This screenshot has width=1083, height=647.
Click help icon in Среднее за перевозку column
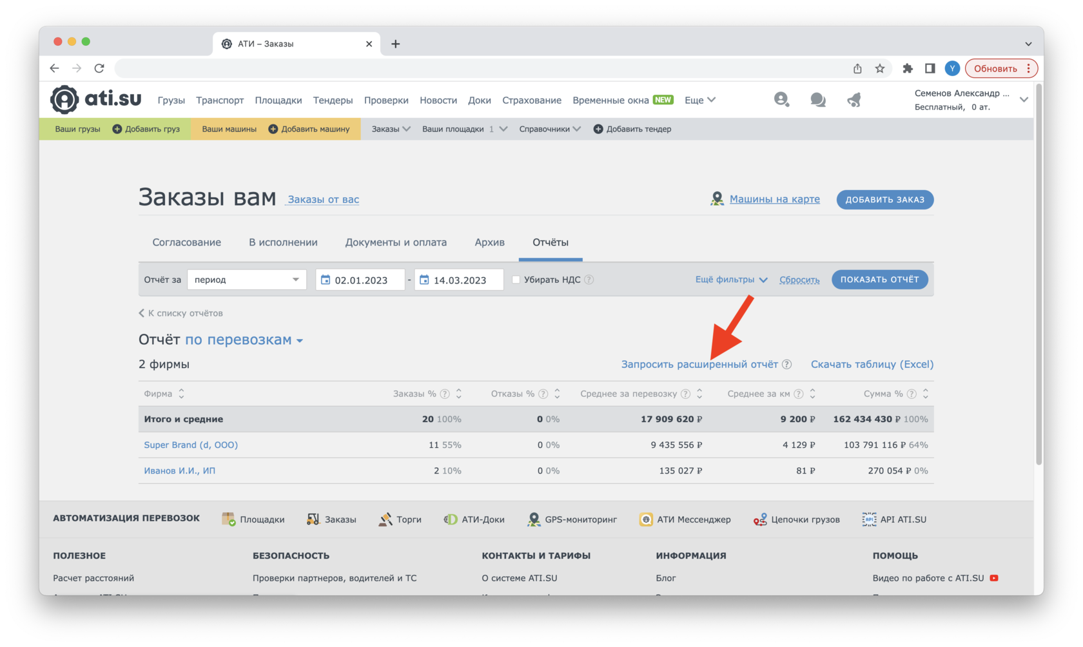pyautogui.click(x=686, y=394)
